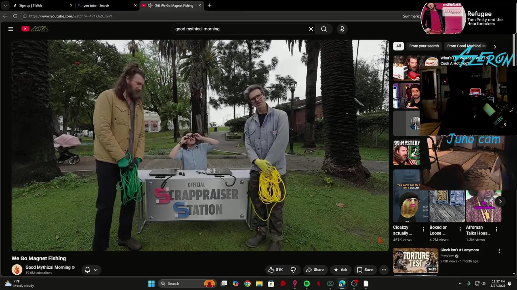Show hidden system tray icons
Viewport: 517px width, 290px height.
pos(460,284)
